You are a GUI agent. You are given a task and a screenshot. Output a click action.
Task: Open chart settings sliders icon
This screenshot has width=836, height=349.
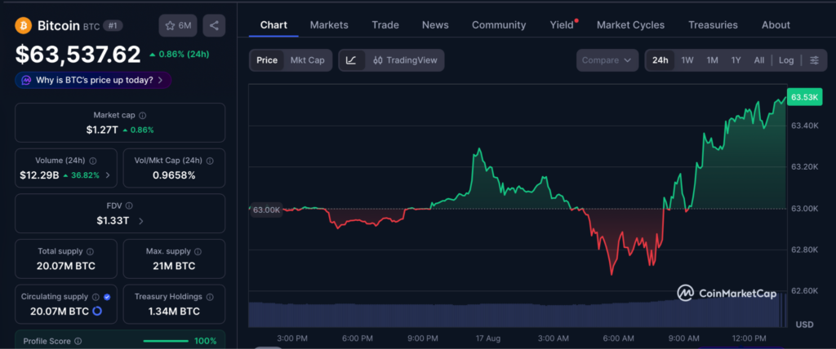pyautogui.click(x=814, y=60)
